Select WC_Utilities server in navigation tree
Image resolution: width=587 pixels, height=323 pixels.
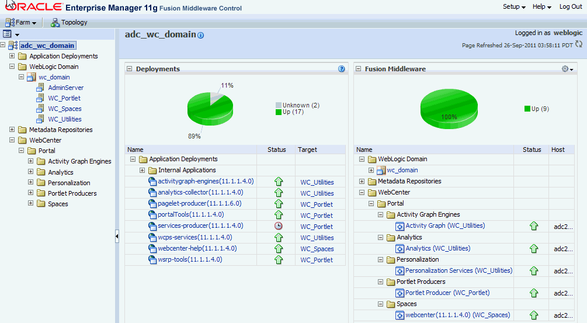65,119
